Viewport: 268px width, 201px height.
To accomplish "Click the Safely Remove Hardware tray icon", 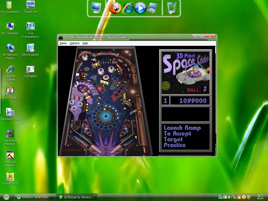I will tap(234, 197).
